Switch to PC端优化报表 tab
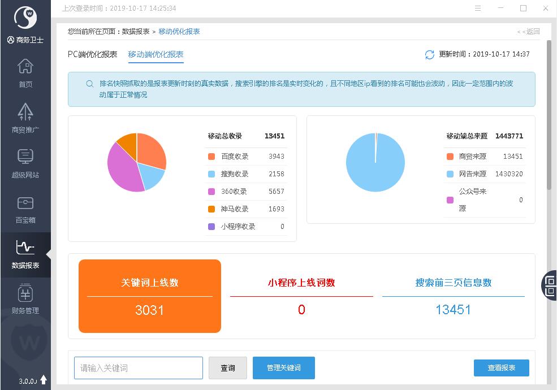The width and height of the screenshot is (557, 390). click(93, 54)
